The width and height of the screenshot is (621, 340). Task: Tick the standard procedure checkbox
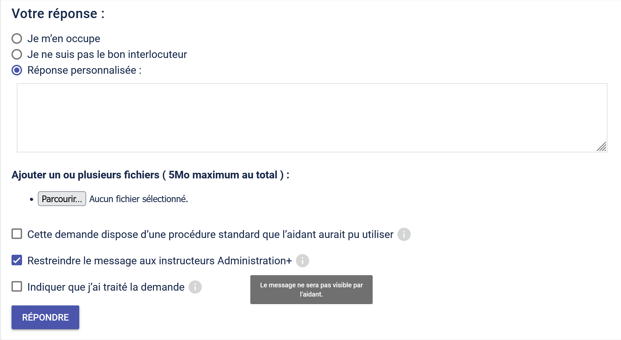pos(17,234)
